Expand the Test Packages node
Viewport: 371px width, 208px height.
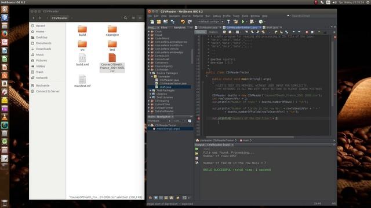[x=151, y=90]
